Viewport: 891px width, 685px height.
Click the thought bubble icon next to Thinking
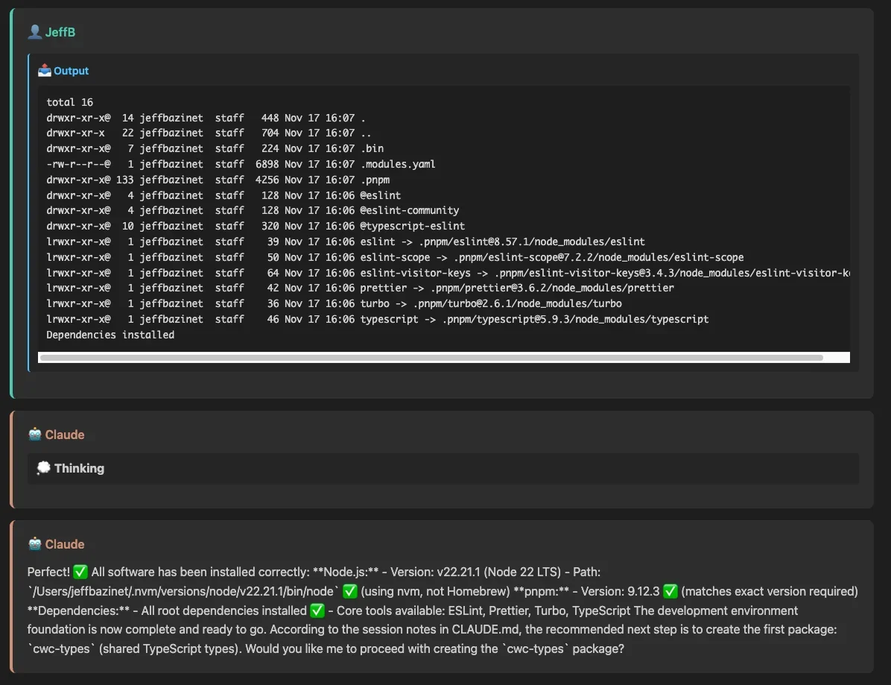44,468
